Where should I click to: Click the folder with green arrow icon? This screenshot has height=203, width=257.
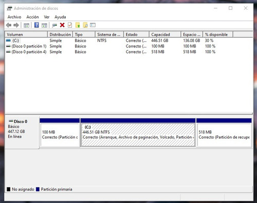pyautogui.click(x=78, y=25)
